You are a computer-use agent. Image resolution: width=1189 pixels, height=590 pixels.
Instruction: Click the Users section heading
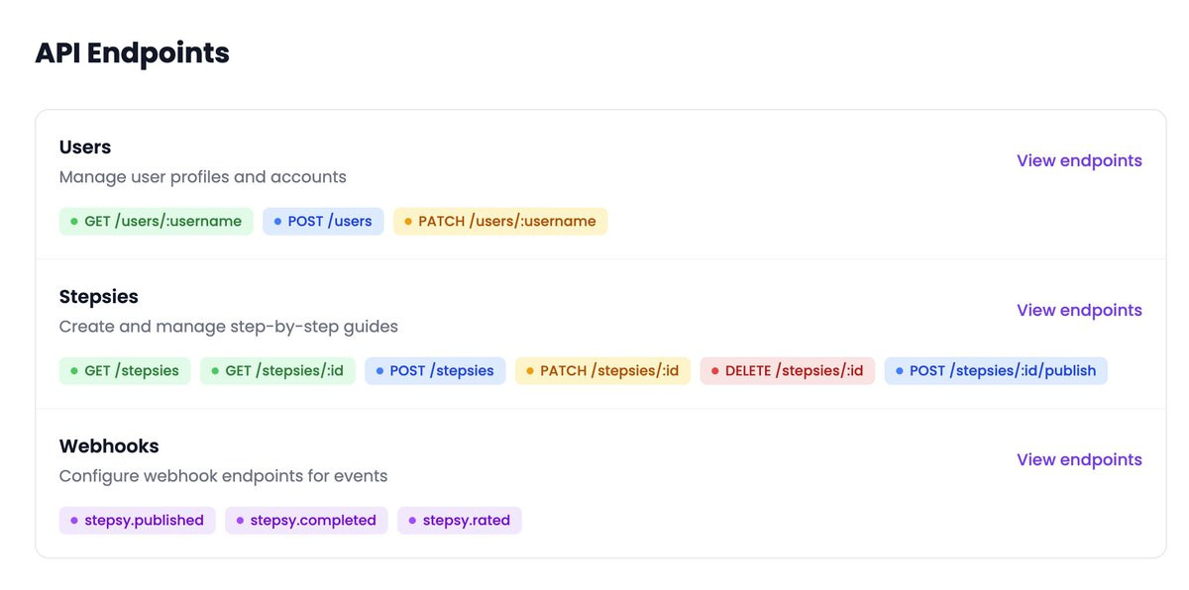(x=85, y=147)
